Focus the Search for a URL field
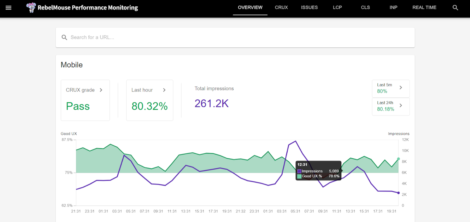Viewport: 470px width, 222px height. [x=235, y=37]
